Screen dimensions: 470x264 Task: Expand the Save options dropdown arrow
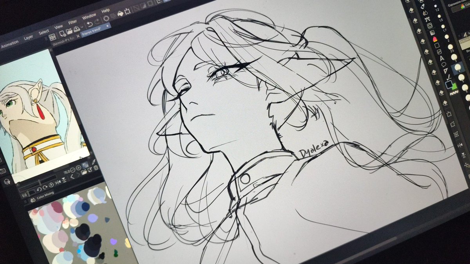click(82, 27)
